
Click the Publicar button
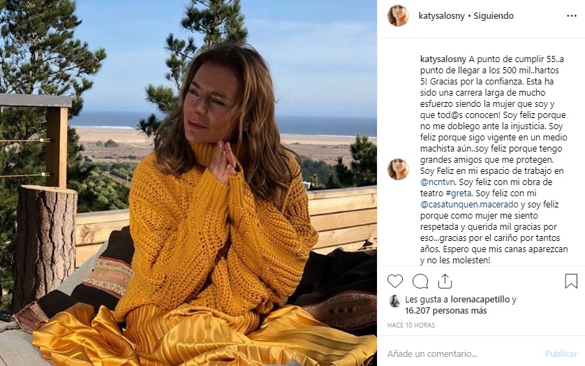point(561,353)
